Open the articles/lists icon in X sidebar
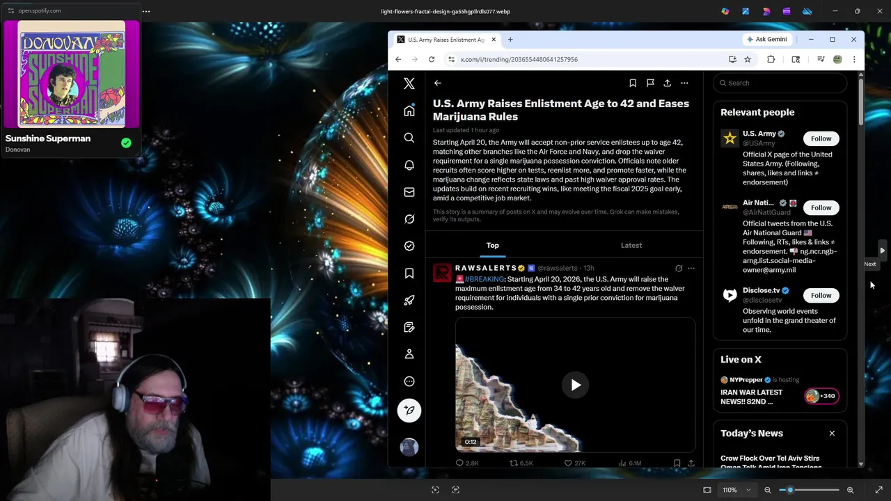Viewport: 891px width, 501px height. 409,327
